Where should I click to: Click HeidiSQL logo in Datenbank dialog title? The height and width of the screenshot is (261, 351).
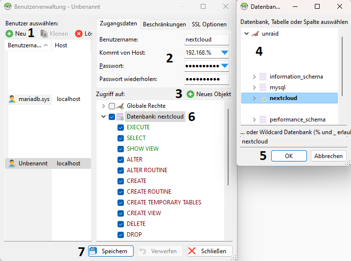244,6
